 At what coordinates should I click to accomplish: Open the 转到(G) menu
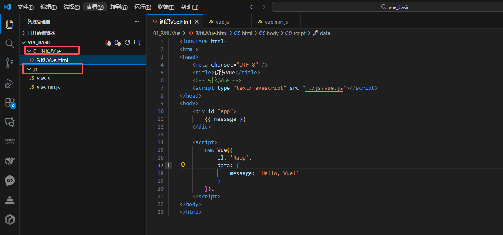coord(119,7)
